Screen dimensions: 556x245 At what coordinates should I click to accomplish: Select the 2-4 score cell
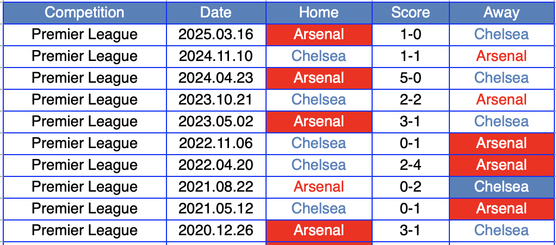click(x=411, y=165)
